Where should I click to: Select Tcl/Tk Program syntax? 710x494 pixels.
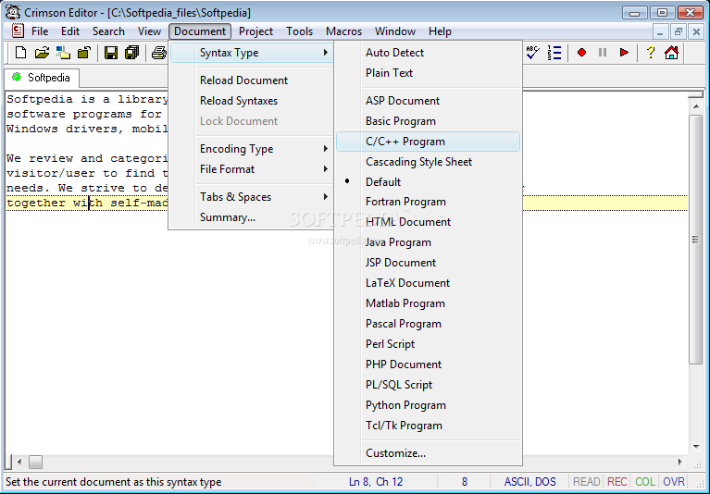pos(428,426)
